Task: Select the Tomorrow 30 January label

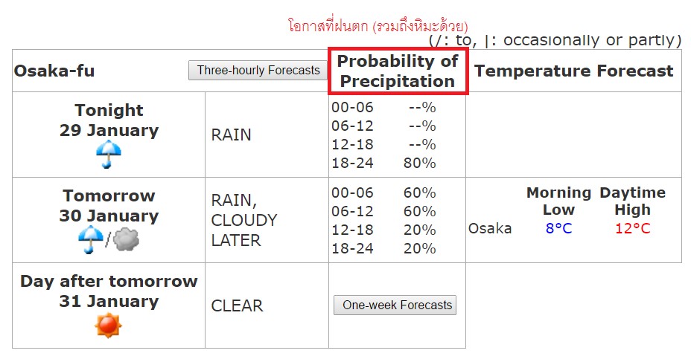Action: [x=109, y=205]
